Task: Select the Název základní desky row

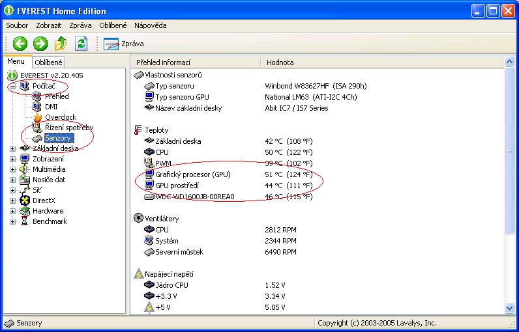Action: click(x=236, y=108)
